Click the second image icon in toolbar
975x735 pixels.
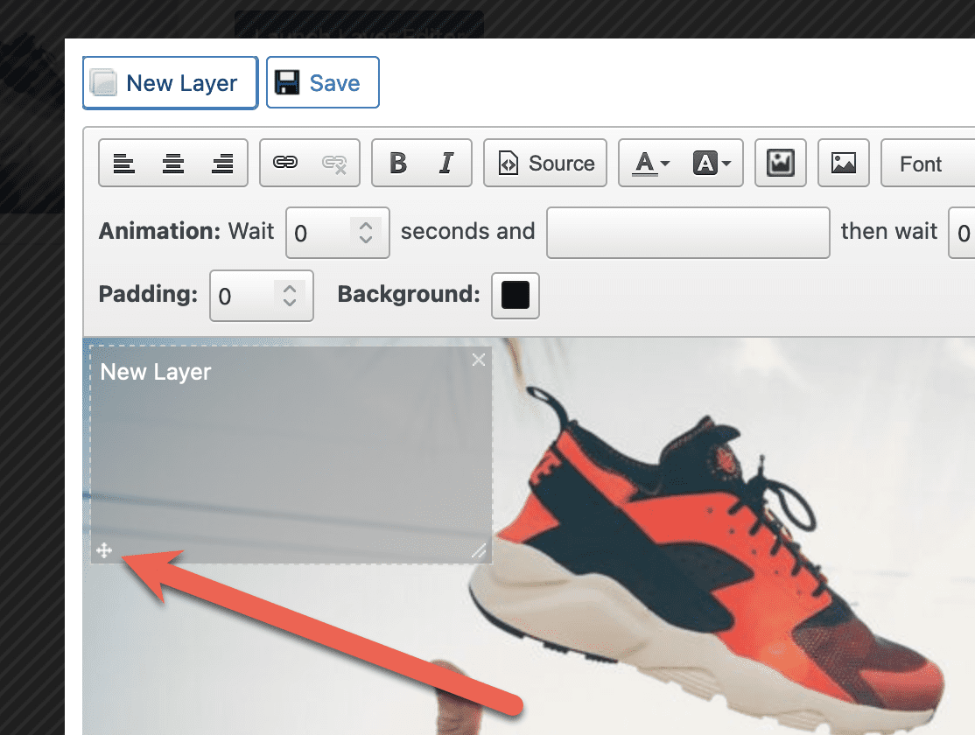[843, 163]
